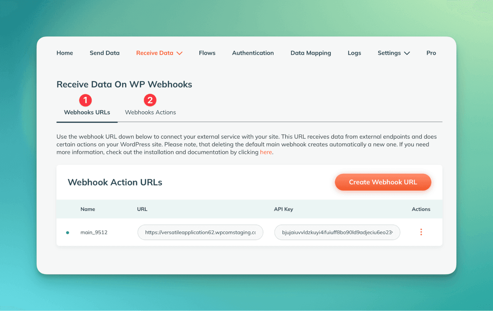This screenshot has width=493, height=311.
Task: Open Data Mapping
Action: (x=311, y=53)
